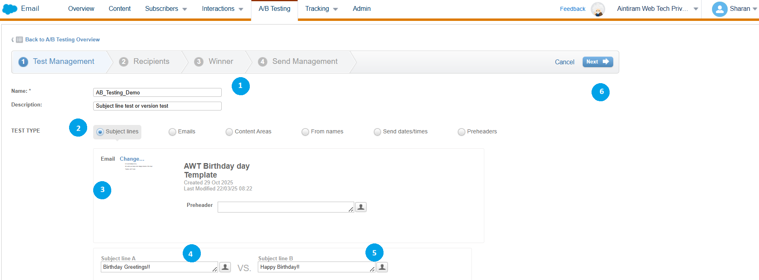The width and height of the screenshot is (759, 280).
Task: Click the AWT Birthday email thumbnail
Action: (138, 166)
